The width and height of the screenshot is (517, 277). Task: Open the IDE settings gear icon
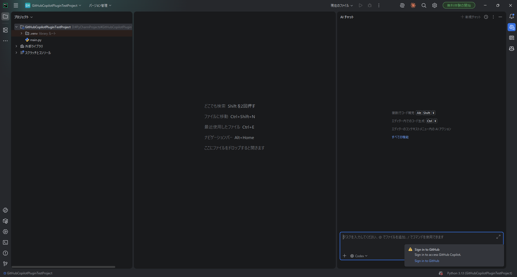point(435,5)
